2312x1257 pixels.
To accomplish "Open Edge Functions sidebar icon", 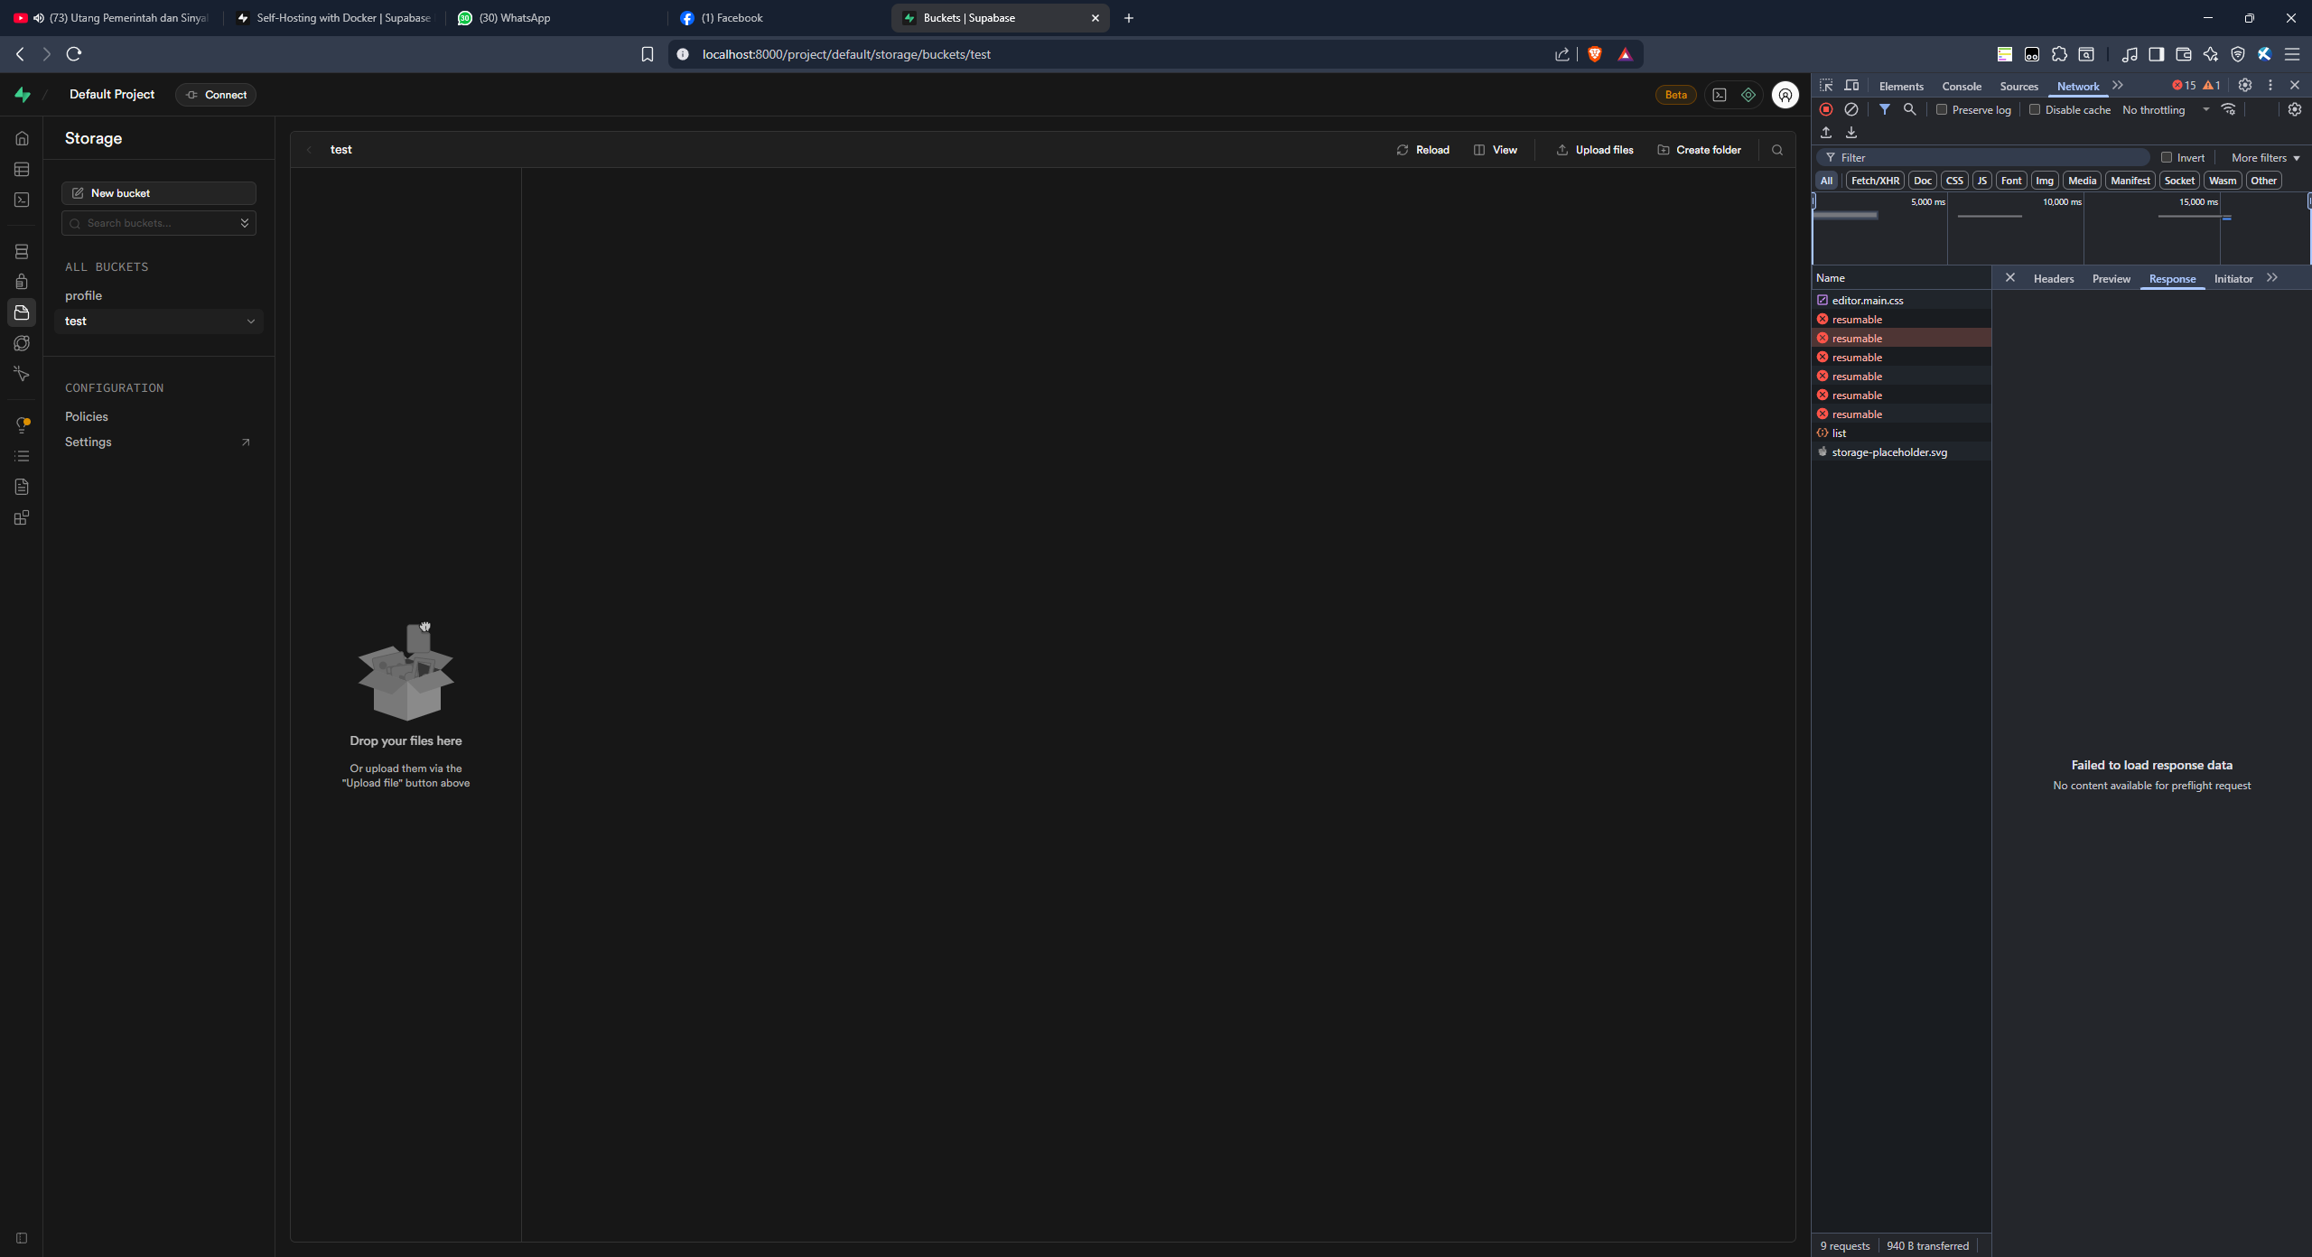I will (22, 343).
